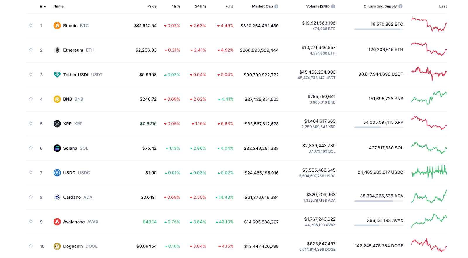Toggle watchlist star for Tether USDt
This screenshot has height=258, width=468.
(x=31, y=74)
